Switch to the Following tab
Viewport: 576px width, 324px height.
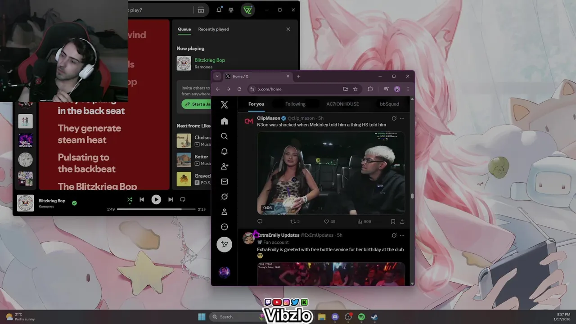click(295, 104)
